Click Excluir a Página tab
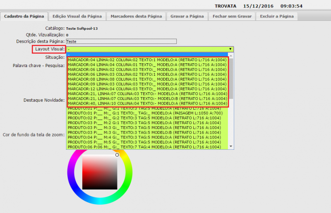 (x=276, y=16)
